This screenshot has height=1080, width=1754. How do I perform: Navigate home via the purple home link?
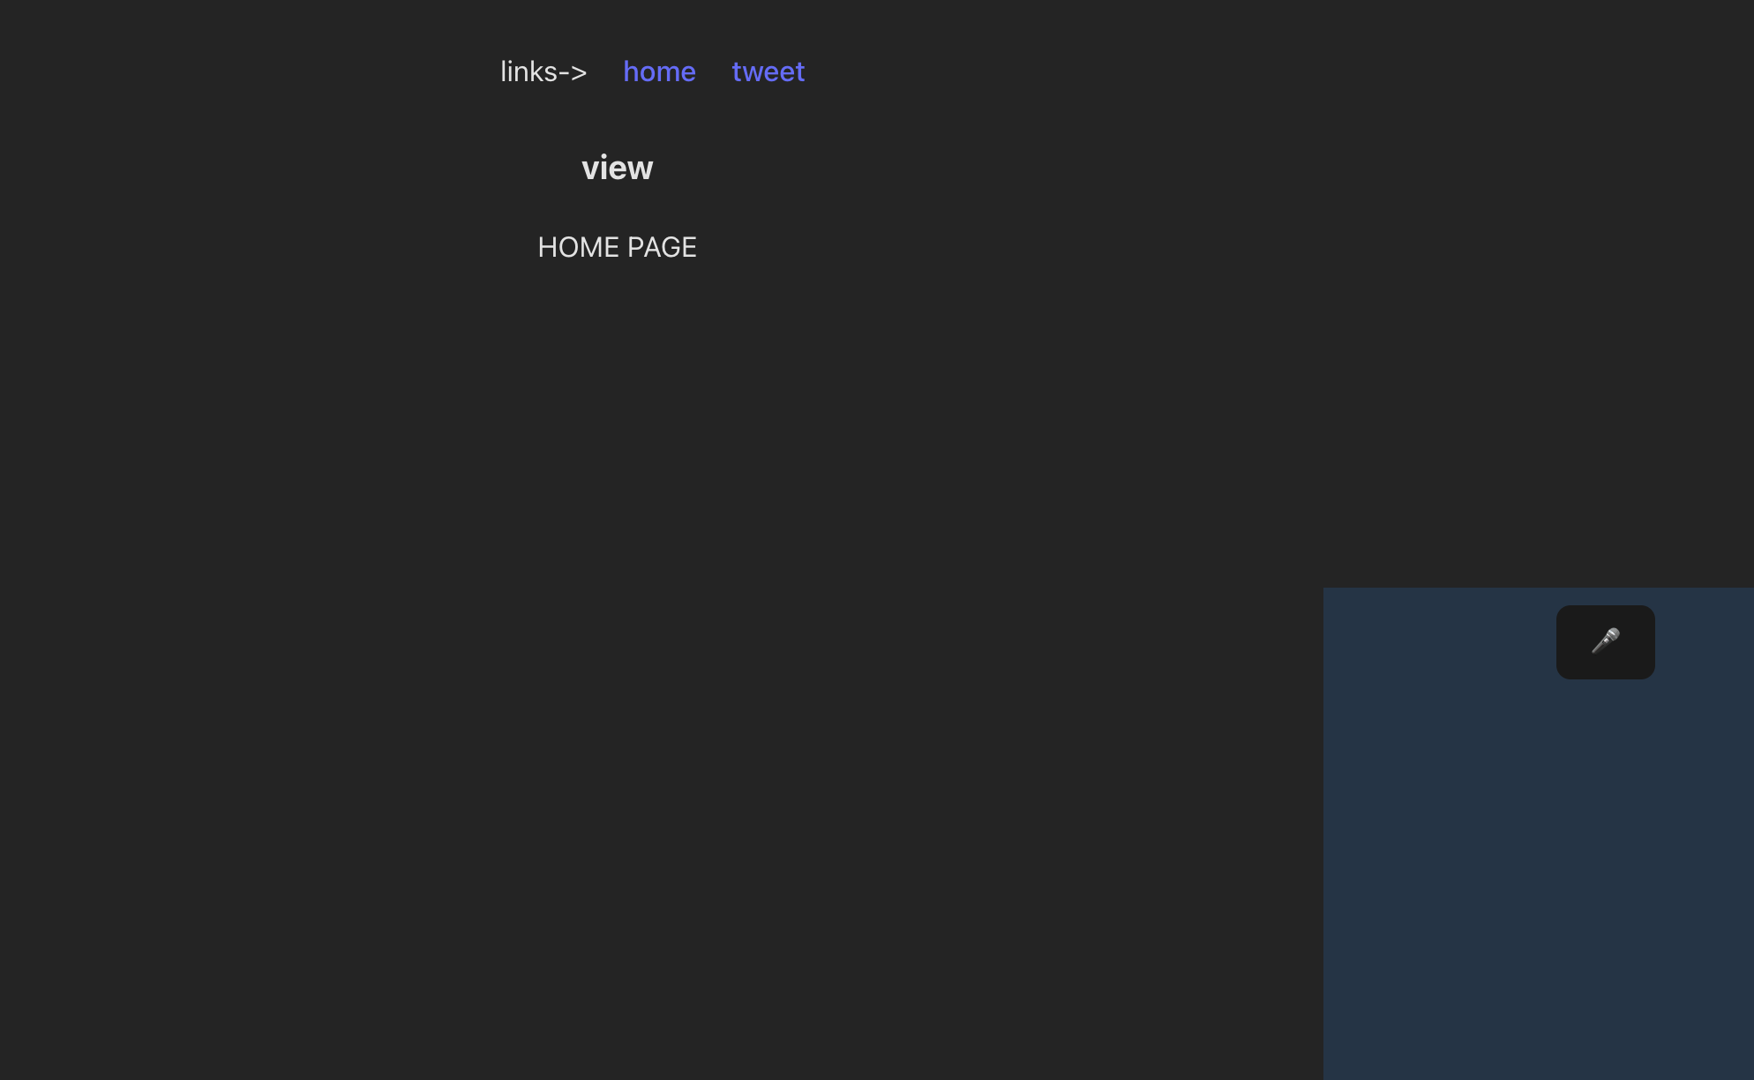(x=659, y=71)
